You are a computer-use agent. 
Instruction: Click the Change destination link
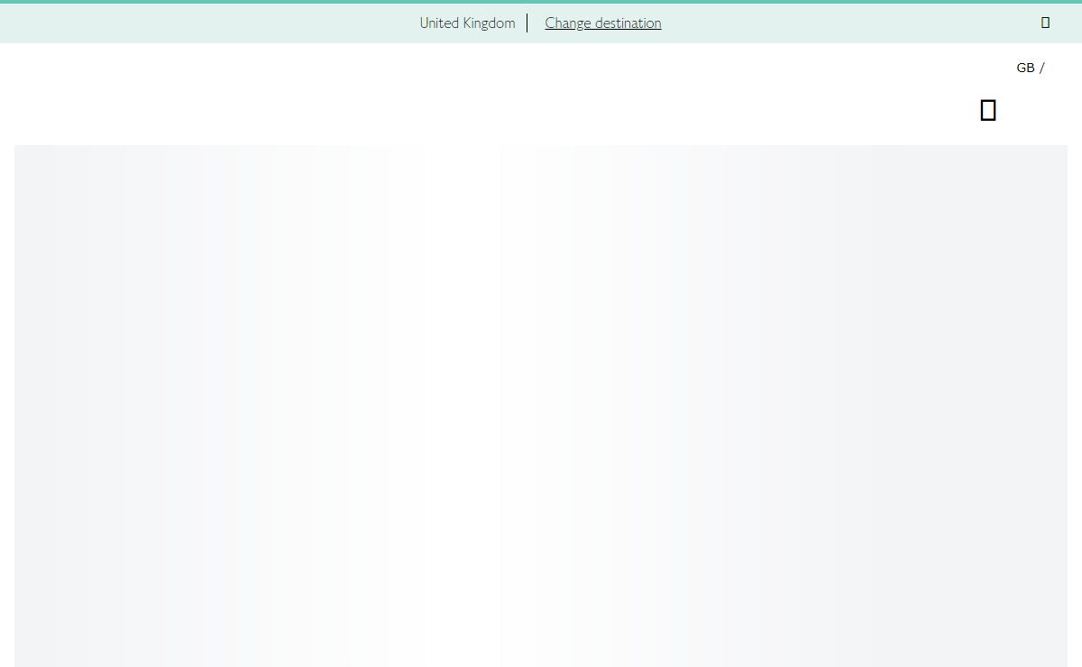[x=602, y=23]
